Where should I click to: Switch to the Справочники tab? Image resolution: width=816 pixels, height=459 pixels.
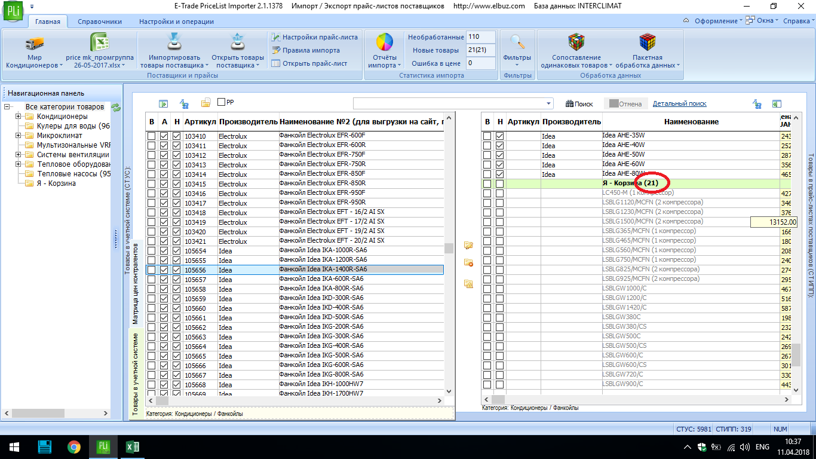point(100,22)
